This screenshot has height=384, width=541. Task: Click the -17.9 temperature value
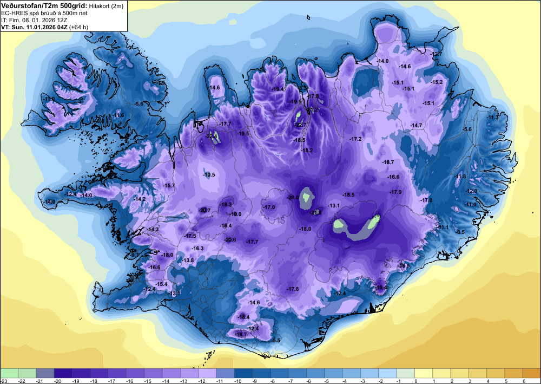pos(395,192)
